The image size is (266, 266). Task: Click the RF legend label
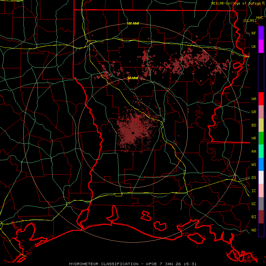coord(254,33)
